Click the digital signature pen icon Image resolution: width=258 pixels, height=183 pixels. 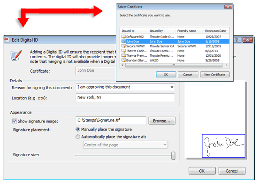coord(16,56)
